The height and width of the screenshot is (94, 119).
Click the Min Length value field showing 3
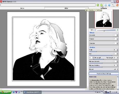[91, 58]
